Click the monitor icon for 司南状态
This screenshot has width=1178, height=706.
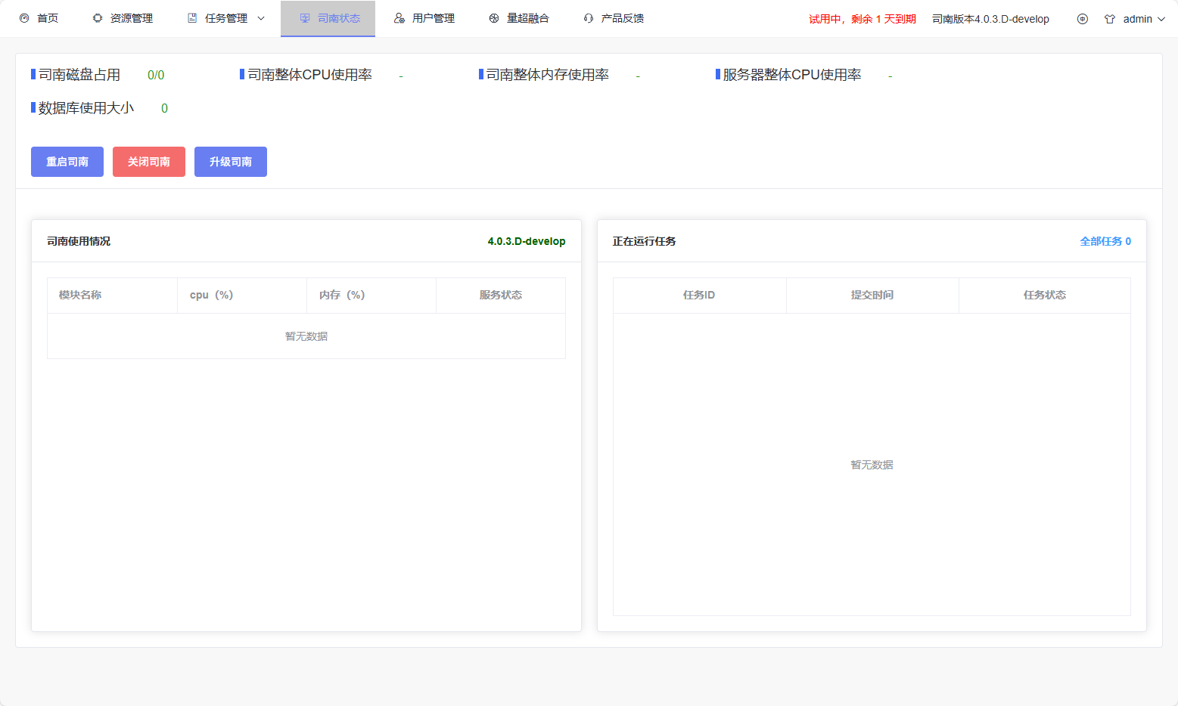[x=305, y=18]
